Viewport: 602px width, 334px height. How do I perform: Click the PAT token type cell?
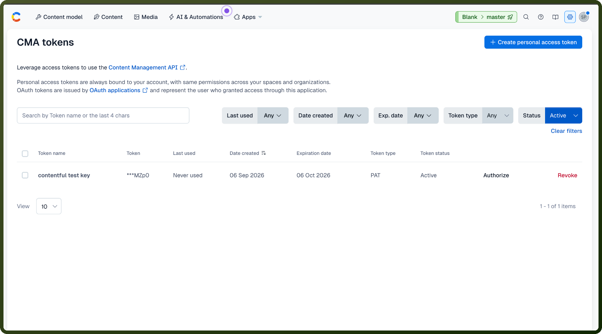[375, 175]
